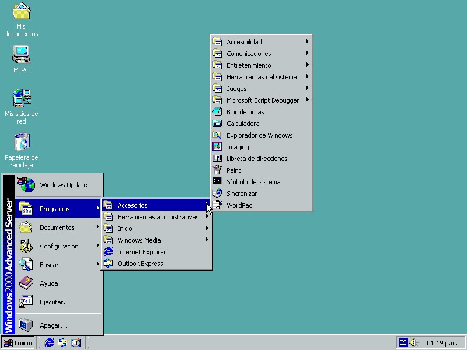467x350 pixels.
Task: Click the Windows Update label
Action: [x=64, y=185]
